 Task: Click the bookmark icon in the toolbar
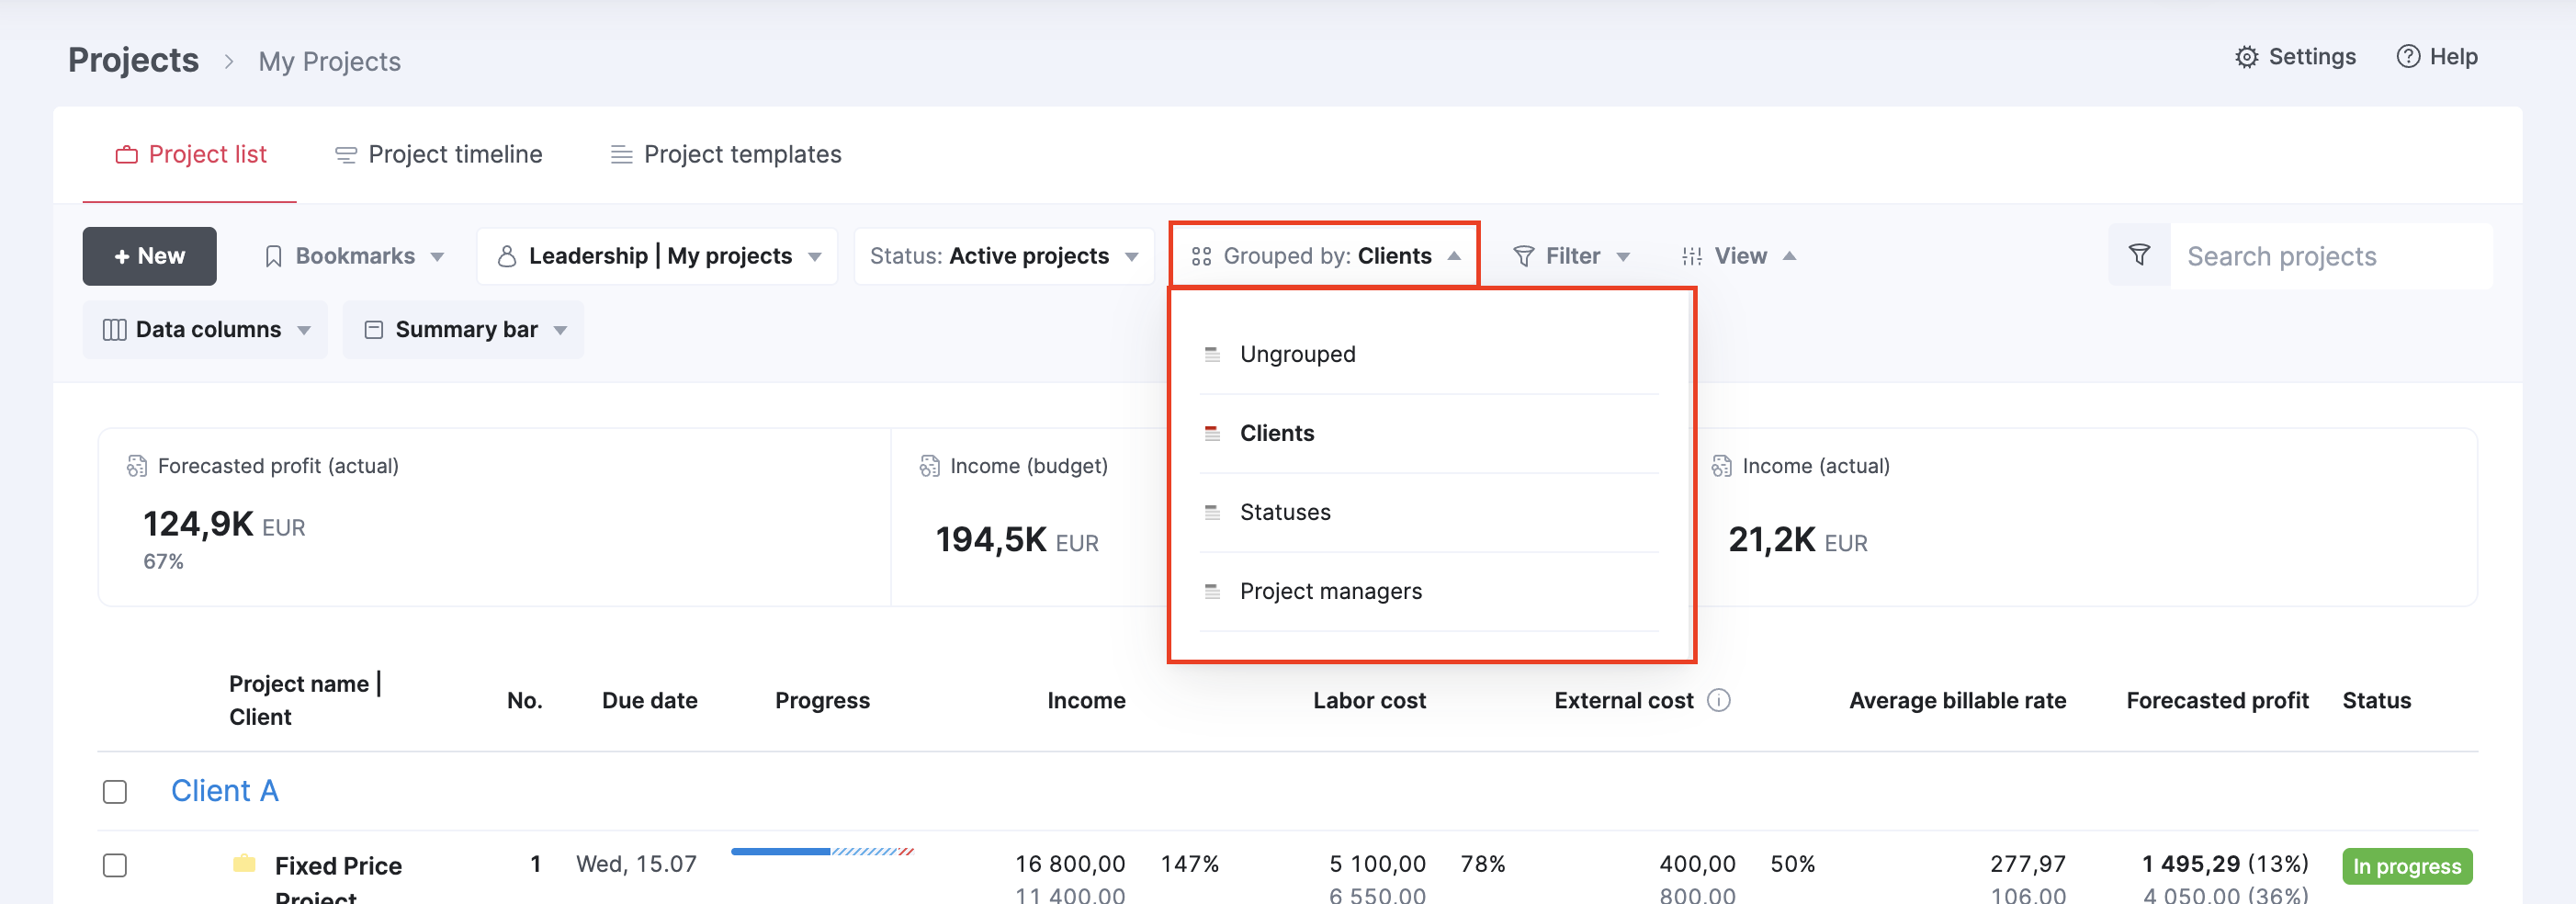click(273, 256)
